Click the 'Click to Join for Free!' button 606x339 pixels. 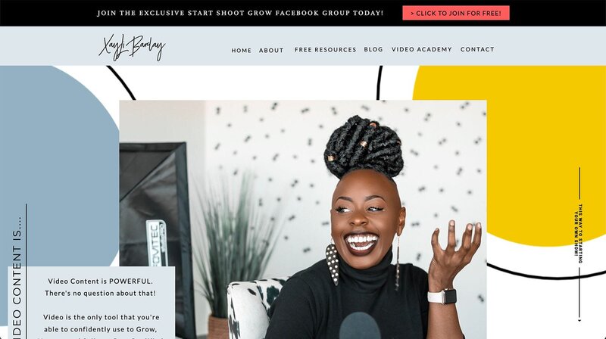[456, 13]
